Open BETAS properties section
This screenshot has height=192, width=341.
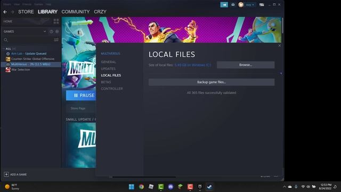click(106, 82)
